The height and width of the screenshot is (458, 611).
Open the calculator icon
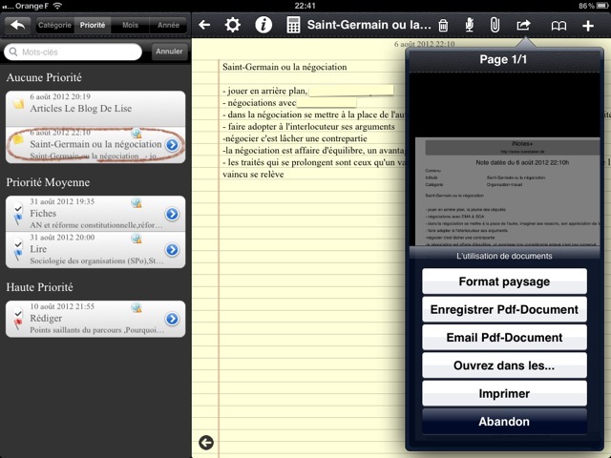294,25
